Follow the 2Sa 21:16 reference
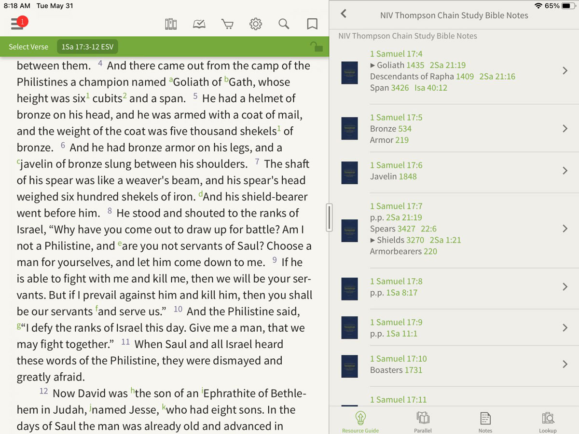579x434 pixels. (x=497, y=76)
